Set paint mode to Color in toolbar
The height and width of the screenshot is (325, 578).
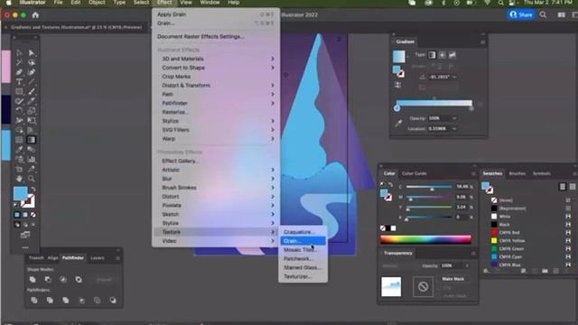17,215
